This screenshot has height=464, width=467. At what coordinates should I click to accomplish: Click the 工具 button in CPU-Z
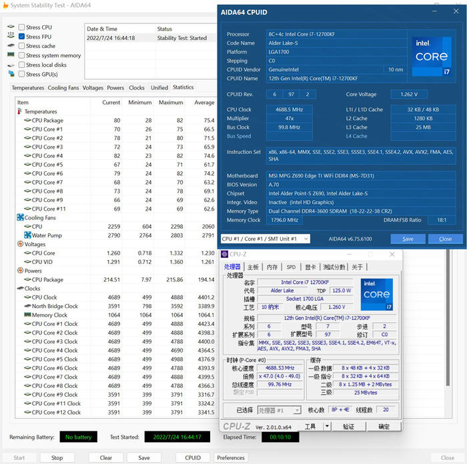point(310,426)
